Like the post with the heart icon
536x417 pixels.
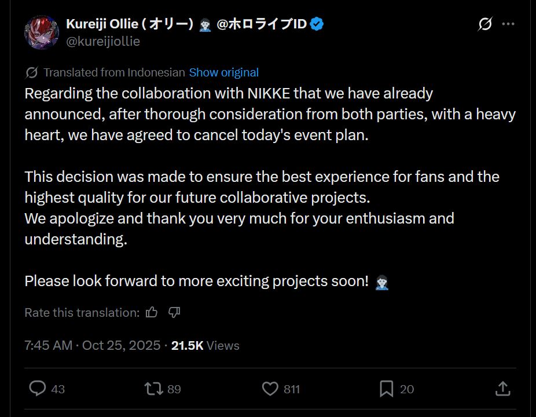click(x=270, y=389)
